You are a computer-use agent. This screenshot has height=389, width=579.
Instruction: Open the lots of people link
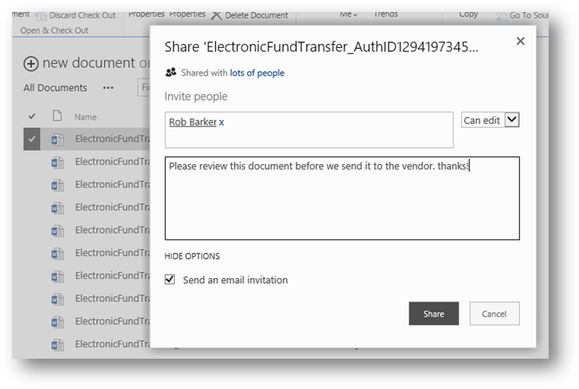point(257,73)
